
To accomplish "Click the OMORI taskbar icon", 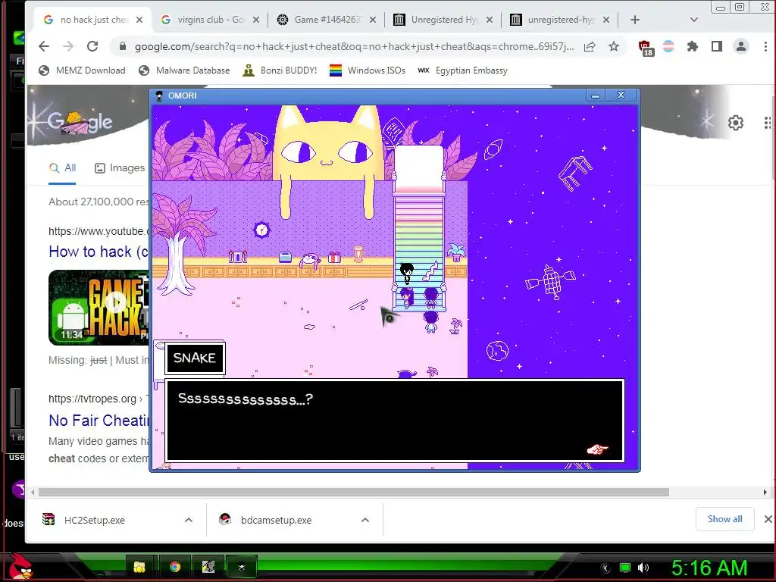I will click(x=242, y=567).
